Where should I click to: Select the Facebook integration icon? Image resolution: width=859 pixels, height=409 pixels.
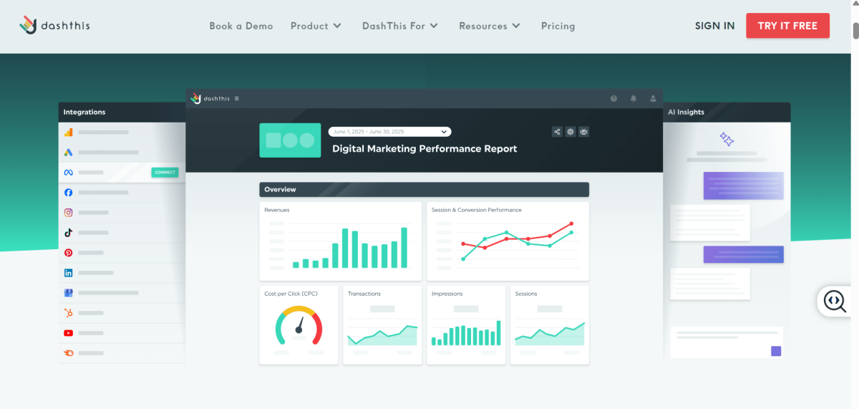[69, 193]
